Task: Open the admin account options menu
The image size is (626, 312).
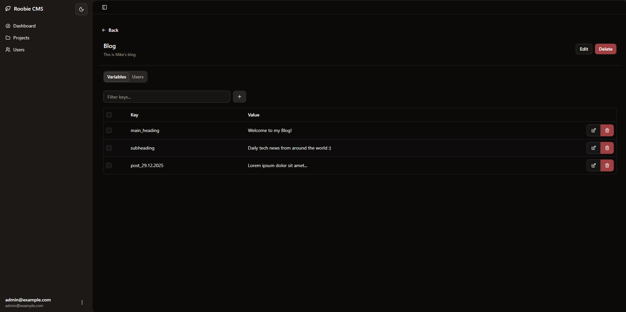Action: tap(82, 302)
